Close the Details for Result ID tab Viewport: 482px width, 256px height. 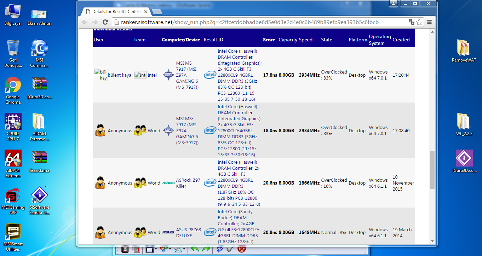coord(145,12)
